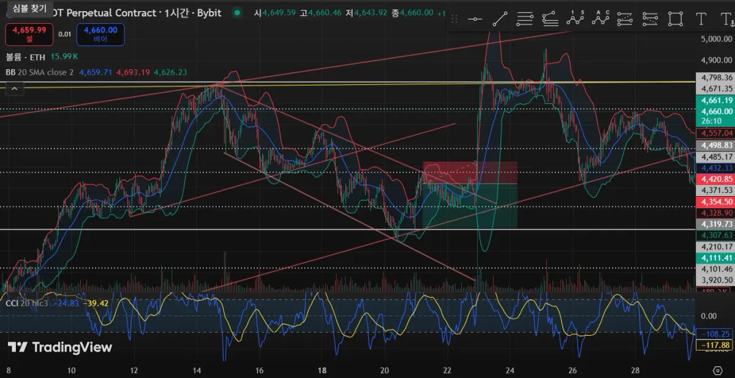Viewport: 735px width, 378px height.
Task: Click the red 4,420.85 price label
Action: (716, 179)
